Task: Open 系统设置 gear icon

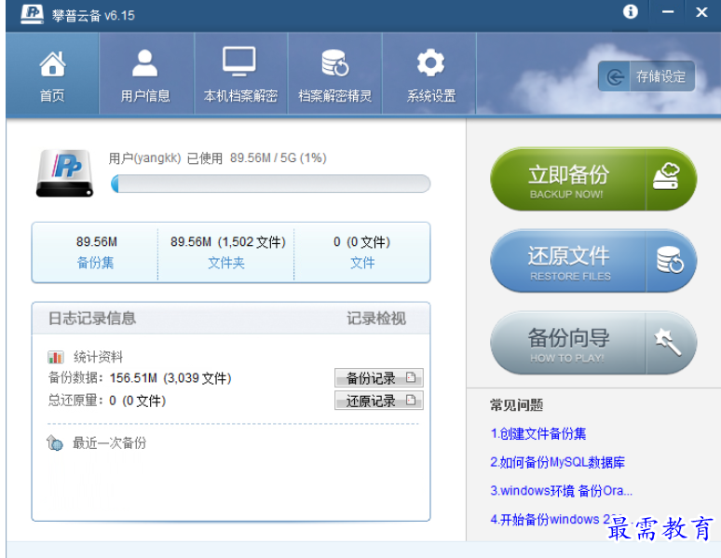Action: click(x=430, y=63)
